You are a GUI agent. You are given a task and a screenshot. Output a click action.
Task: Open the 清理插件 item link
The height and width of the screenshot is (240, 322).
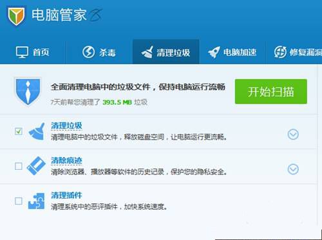pos(66,195)
